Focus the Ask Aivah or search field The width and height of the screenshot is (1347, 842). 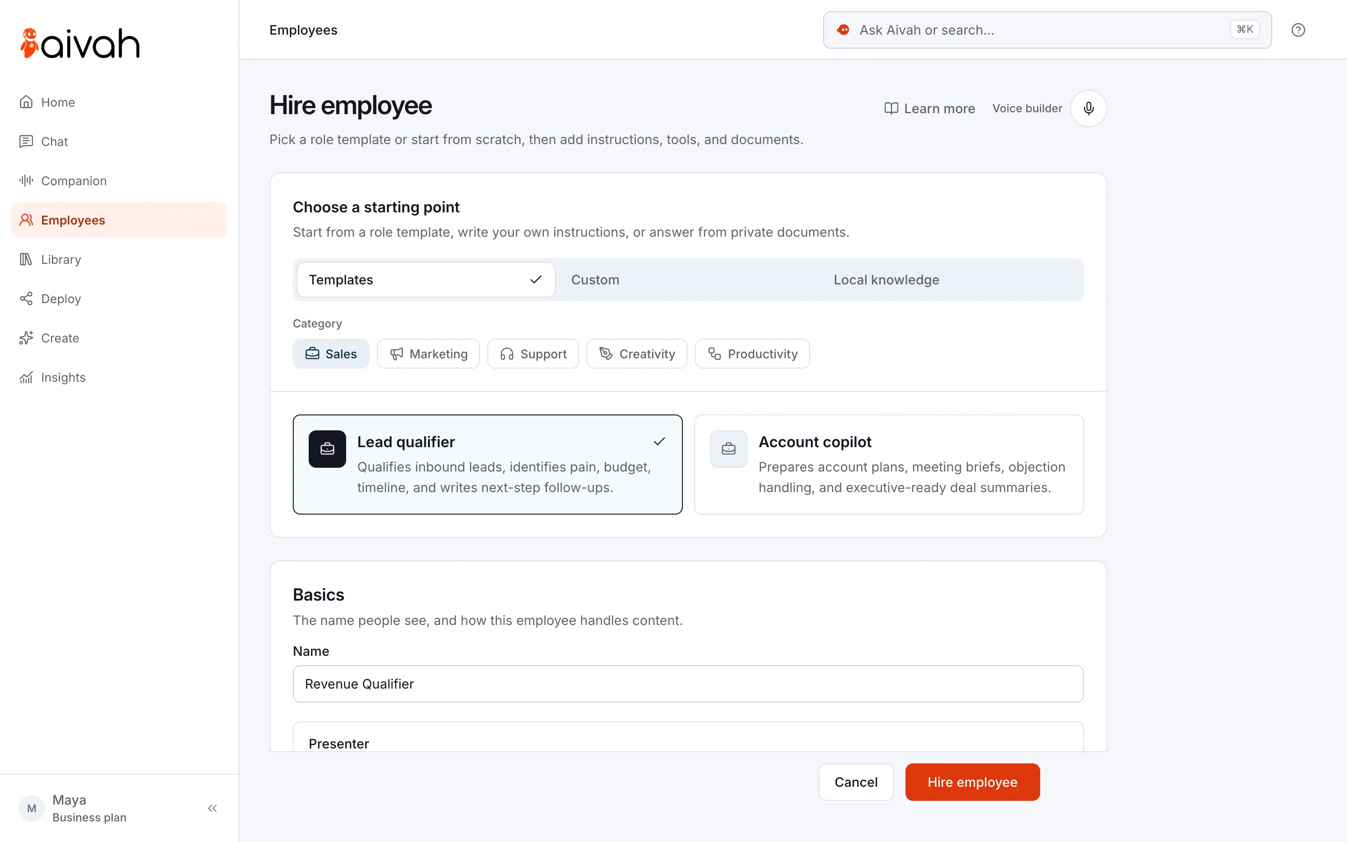tap(1047, 30)
